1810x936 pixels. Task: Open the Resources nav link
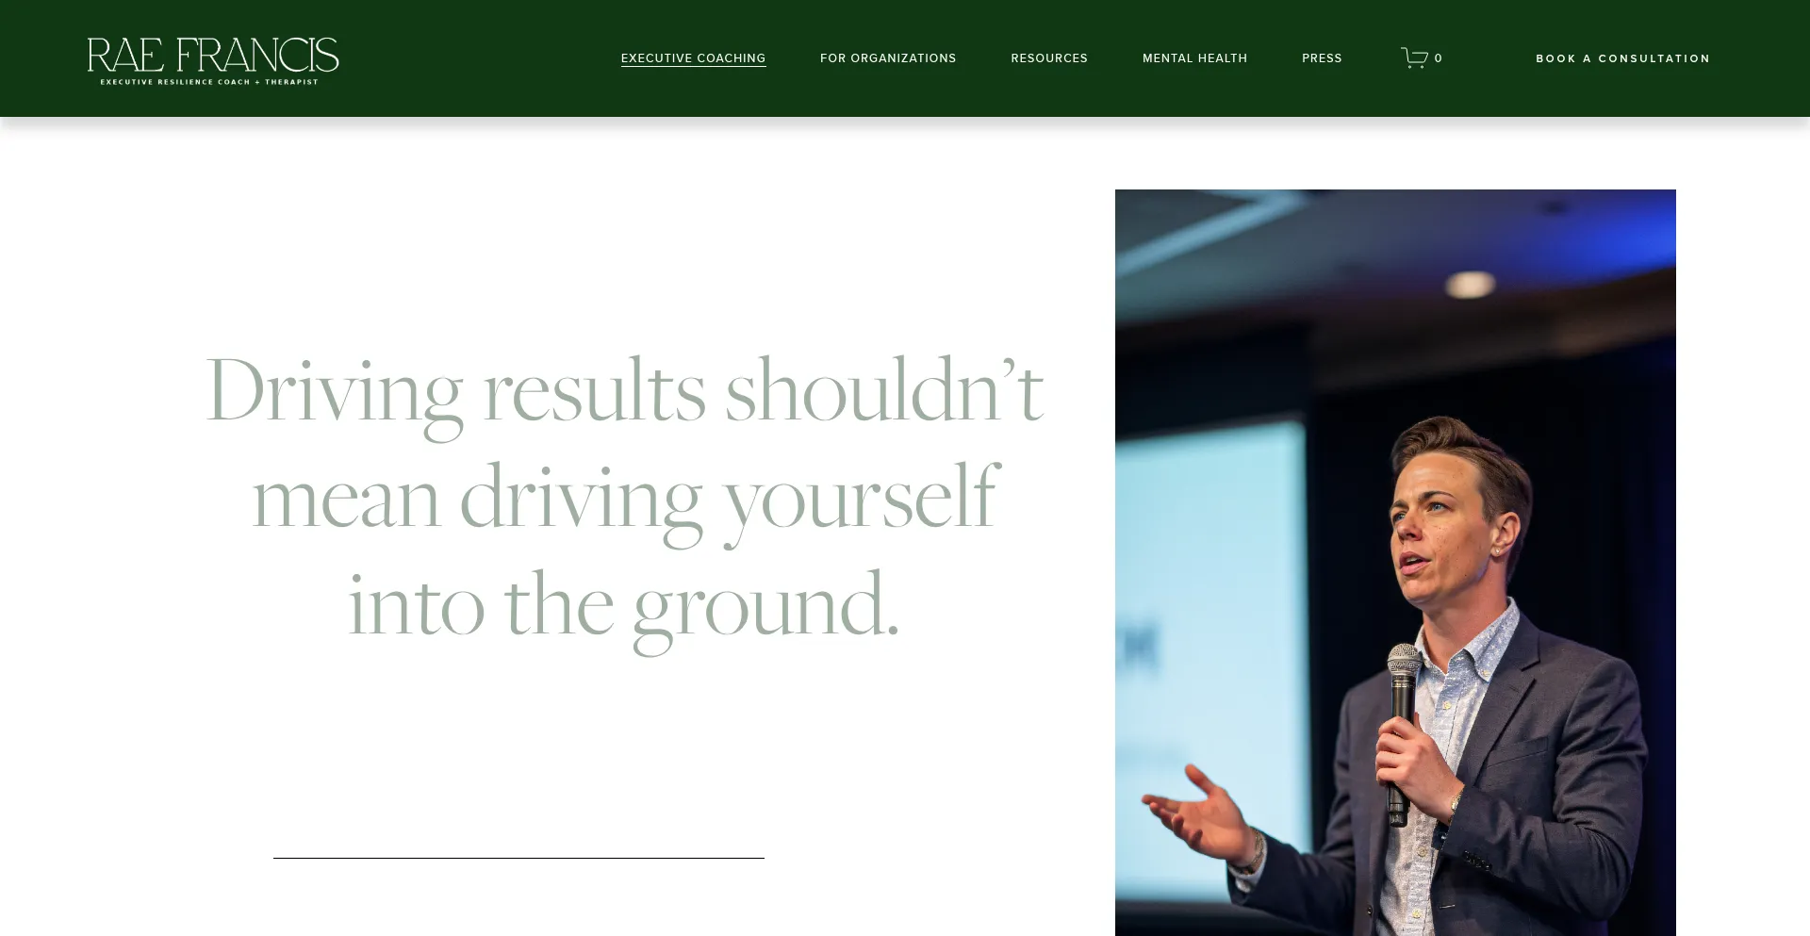(x=1049, y=58)
